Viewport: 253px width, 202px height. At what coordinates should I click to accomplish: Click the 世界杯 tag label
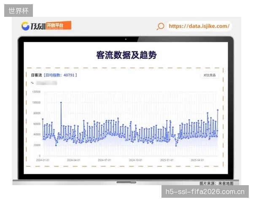coord(19,11)
